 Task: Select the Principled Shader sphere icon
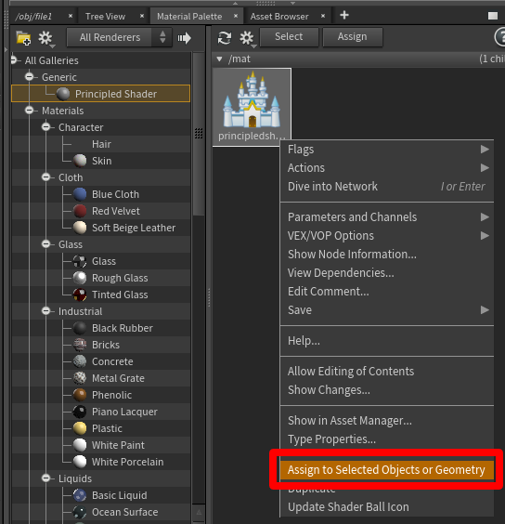[x=63, y=94]
